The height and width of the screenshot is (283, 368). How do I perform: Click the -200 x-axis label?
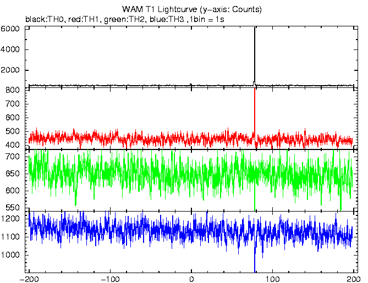pos(29,279)
